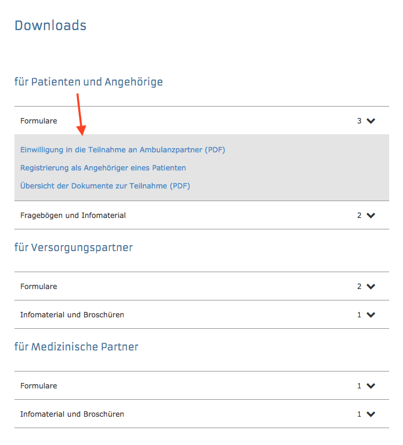
Task: Click the für Patienten und Angehörige heading
Action: 88,82
